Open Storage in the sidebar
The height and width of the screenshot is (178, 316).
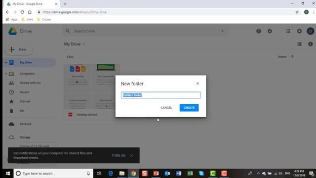tap(25, 137)
